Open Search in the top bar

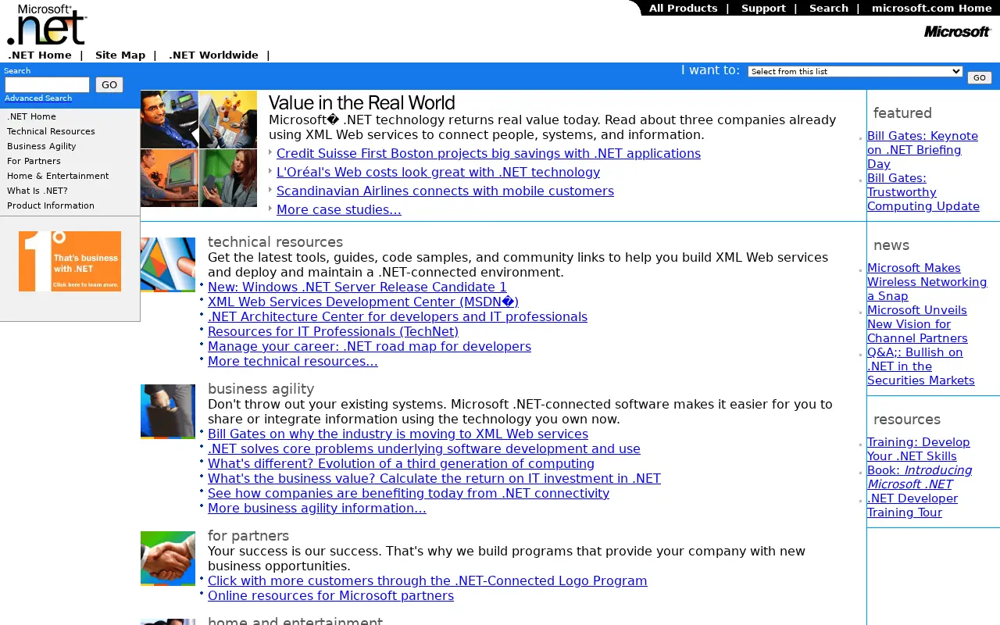[x=828, y=8]
